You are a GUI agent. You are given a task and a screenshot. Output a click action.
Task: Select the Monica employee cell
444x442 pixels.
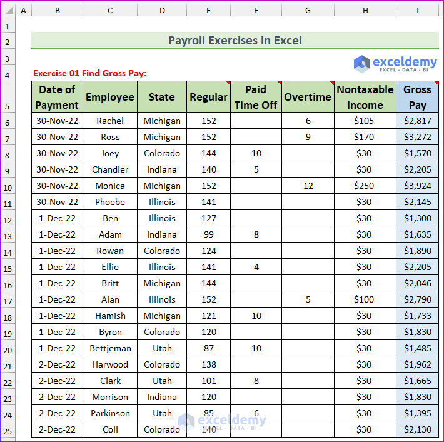coord(110,186)
